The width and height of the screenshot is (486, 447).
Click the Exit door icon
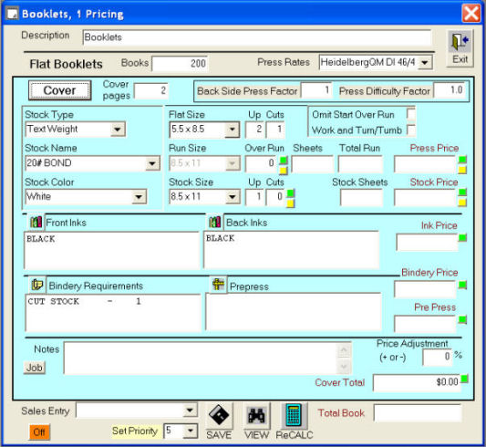point(460,41)
